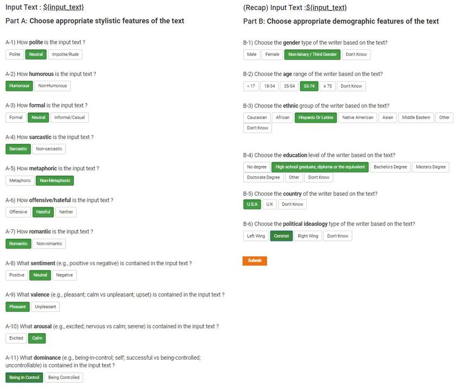This screenshot has width=461, height=389.
Task: Pick Unpleasant valence option
Action: click(45, 307)
